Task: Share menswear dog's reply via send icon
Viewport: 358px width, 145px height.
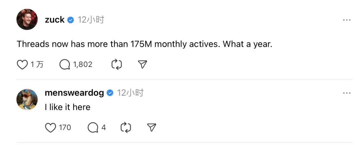Action: pyautogui.click(x=151, y=128)
